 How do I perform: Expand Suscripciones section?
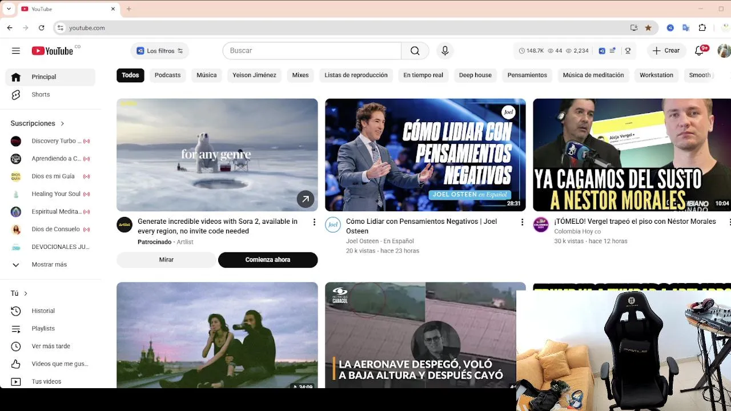[38, 123]
